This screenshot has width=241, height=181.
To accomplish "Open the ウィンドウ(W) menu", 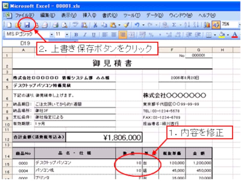I will [x=180, y=15].
